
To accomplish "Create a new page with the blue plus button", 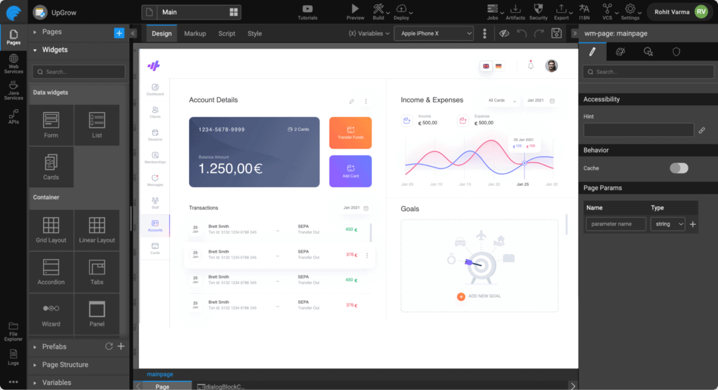I will point(118,32).
